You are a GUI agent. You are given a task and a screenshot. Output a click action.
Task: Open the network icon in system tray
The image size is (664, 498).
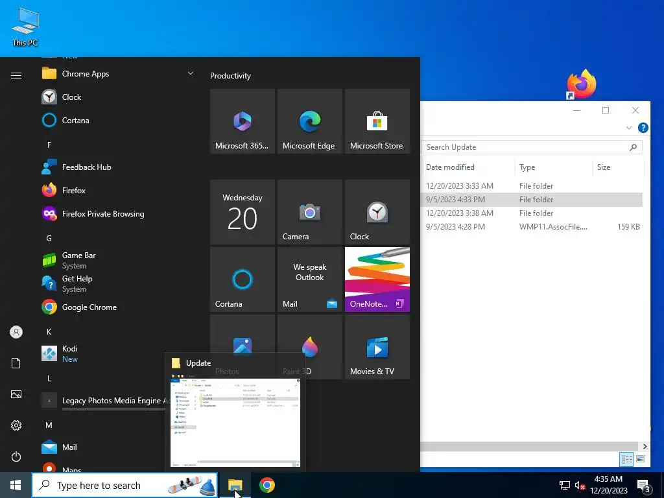[x=565, y=485]
